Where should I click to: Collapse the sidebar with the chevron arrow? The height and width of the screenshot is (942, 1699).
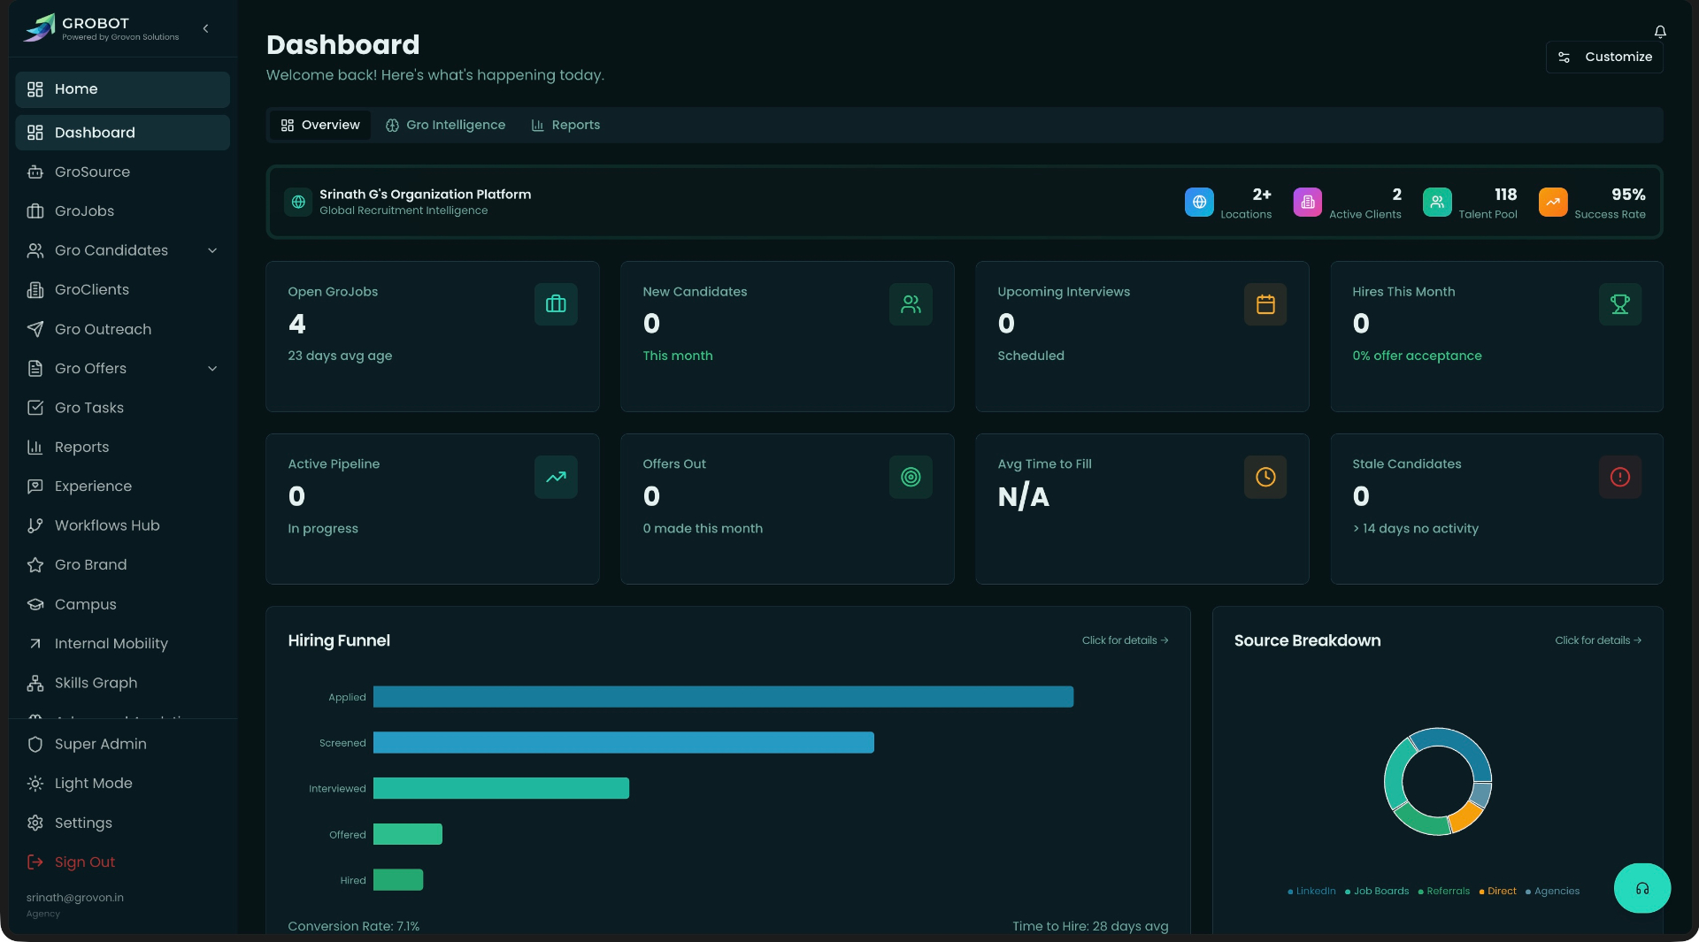[x=205, y=28]
